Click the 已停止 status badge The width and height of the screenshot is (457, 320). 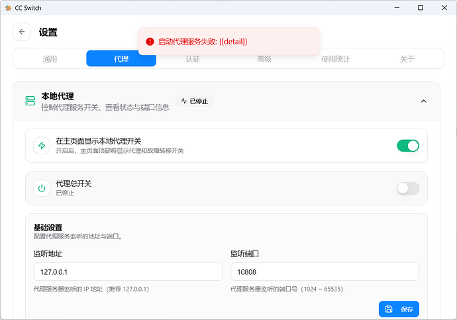195,101
